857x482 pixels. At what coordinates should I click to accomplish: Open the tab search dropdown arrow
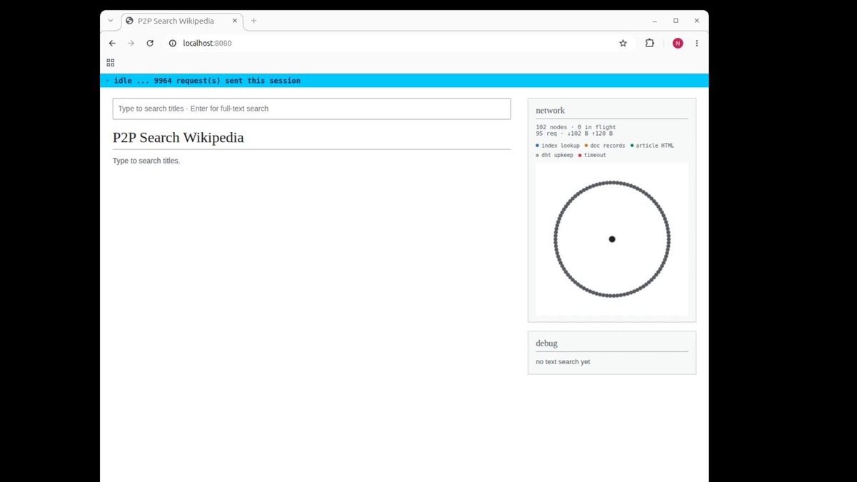pos(111,21)
